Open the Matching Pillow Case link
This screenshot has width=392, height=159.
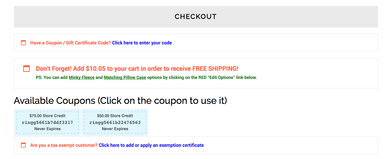pyautogui.click(x=125, y=77)
